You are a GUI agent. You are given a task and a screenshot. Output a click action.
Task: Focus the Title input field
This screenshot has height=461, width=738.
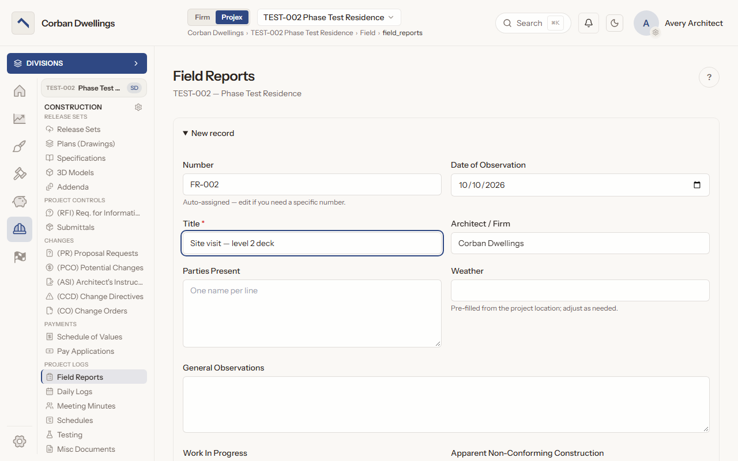coord(312,243)
